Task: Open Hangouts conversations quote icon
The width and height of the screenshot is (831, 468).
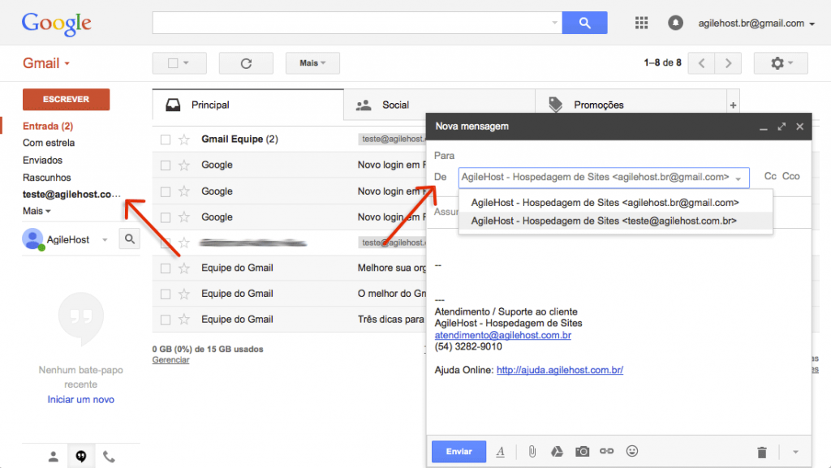Action: pyautogui.click(x=81, y=457)
